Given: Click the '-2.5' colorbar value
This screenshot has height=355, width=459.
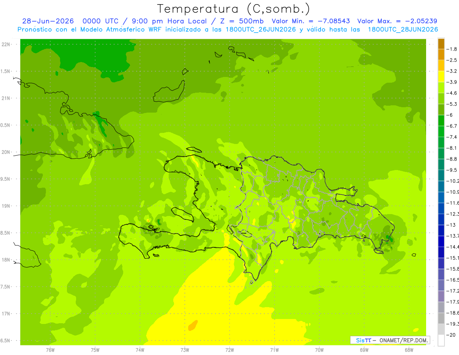Looking at the screenshot, I should coord(452,60).
